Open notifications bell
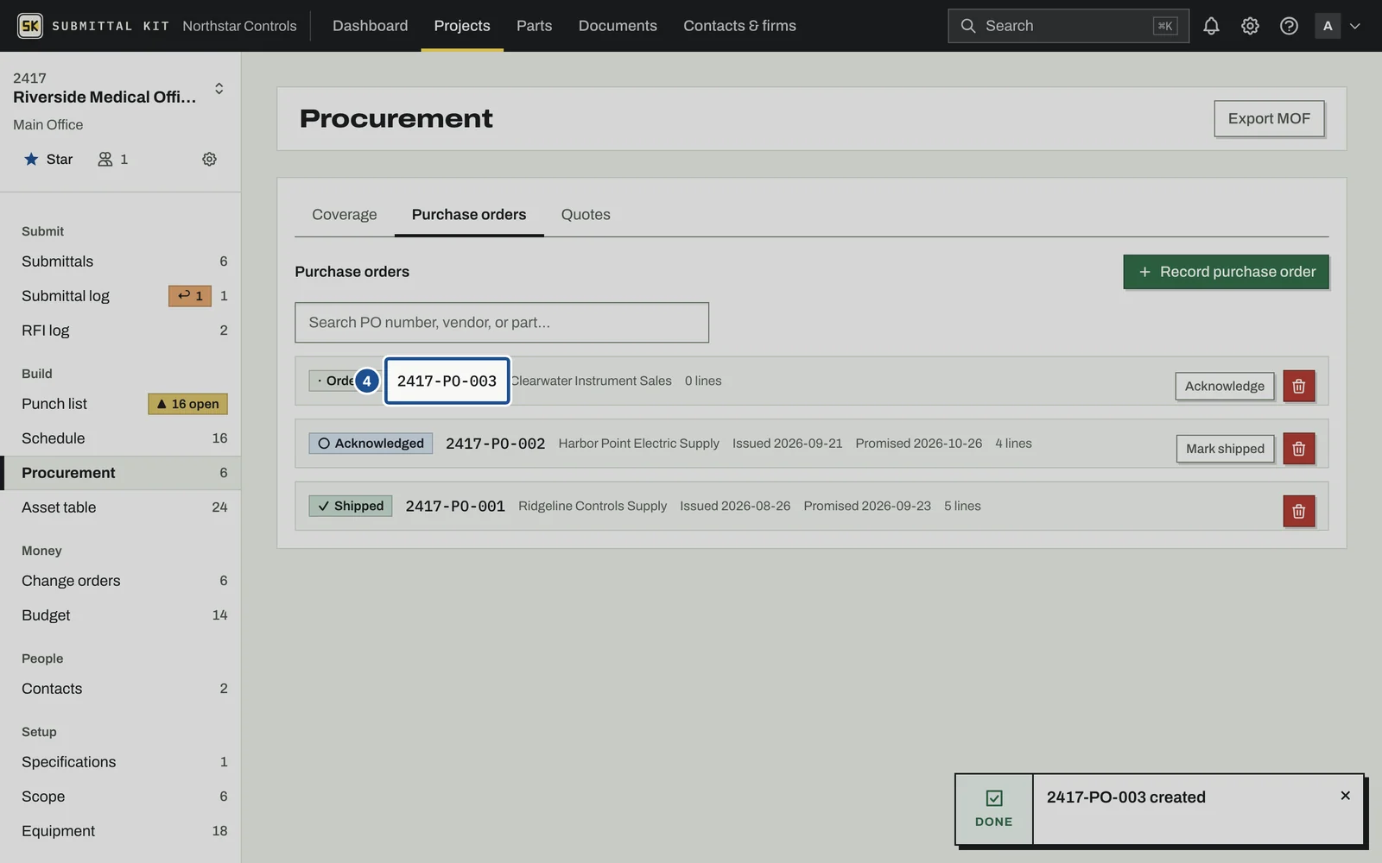 (1211, 26)
